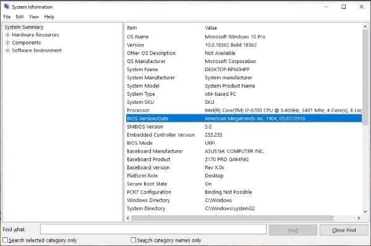
Task: Select the Version row item
Action: [244, 45]
